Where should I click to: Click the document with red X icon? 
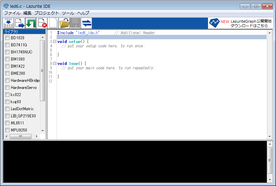click(x=42, y=23)
